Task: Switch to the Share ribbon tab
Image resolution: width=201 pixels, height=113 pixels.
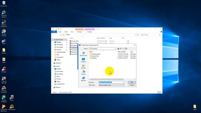Action: coord(66,32)
